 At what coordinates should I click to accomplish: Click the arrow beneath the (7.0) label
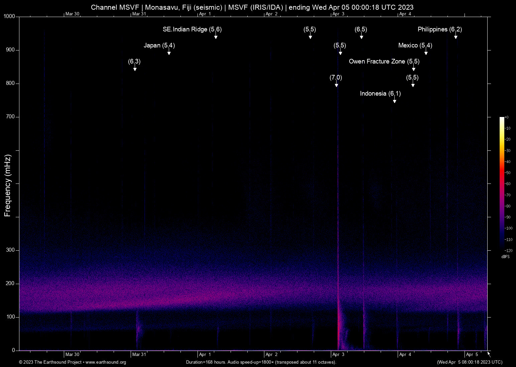[x=337, y=84]
